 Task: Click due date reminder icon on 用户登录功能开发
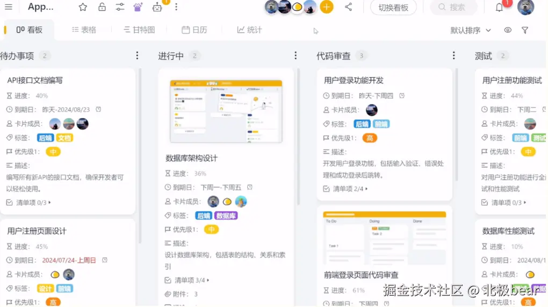402,95
